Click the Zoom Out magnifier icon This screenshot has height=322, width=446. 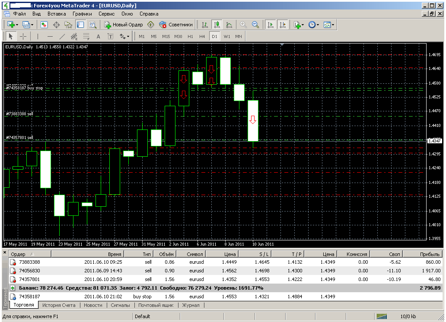coord(255,25)
